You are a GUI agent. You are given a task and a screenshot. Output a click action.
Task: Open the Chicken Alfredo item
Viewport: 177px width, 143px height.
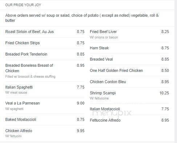[19, 131]
